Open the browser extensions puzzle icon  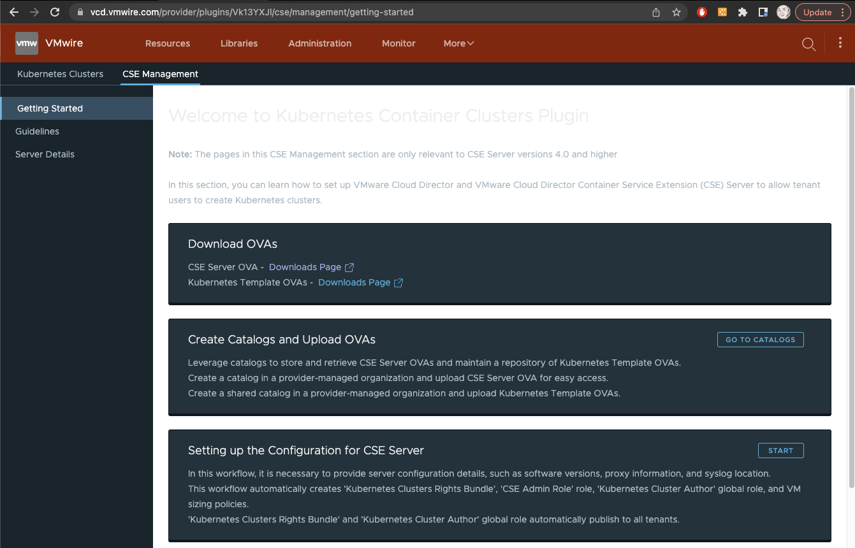[x=742, y=12]
